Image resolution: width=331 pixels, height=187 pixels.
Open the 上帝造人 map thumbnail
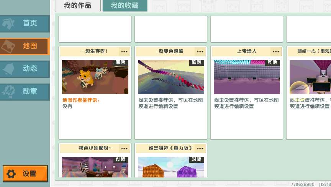[x=247, y=77]
